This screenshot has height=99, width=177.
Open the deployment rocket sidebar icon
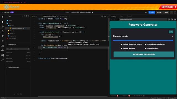(2, 41)
